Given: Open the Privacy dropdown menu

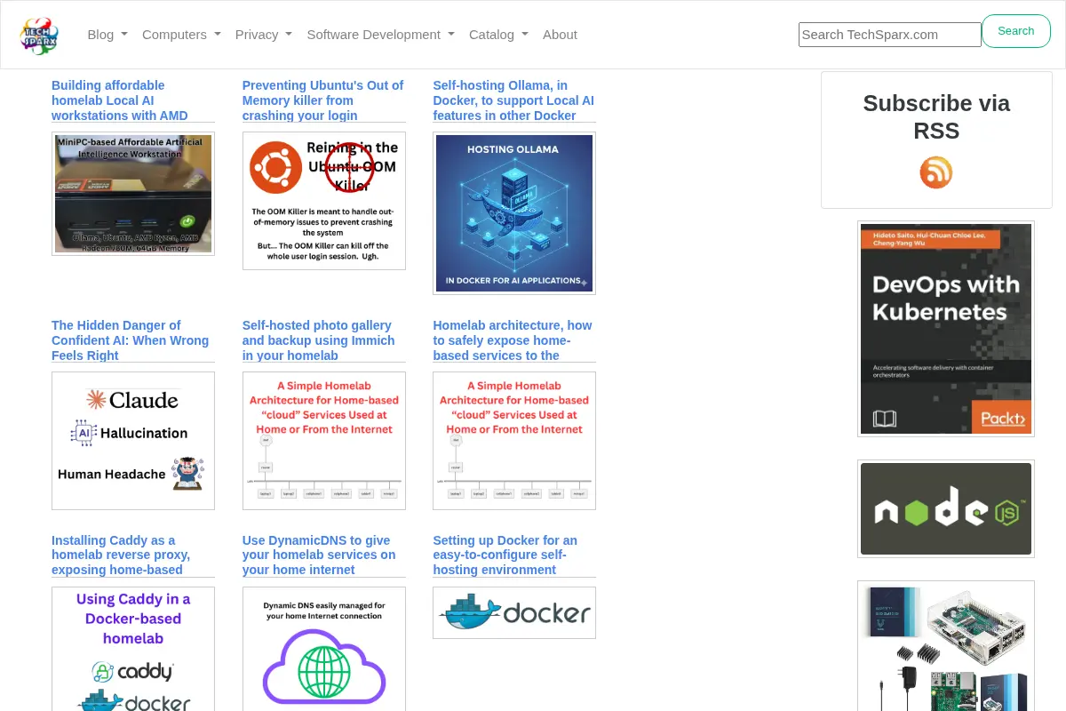Looking at the screenshot, I should pos(263,35).
